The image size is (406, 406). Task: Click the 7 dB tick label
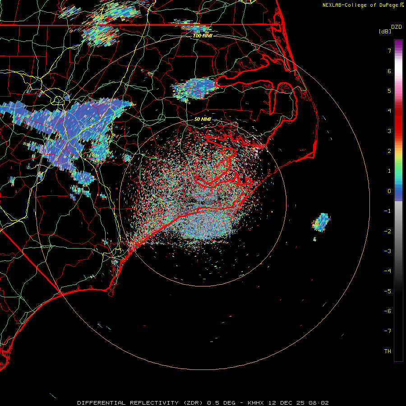389,51
